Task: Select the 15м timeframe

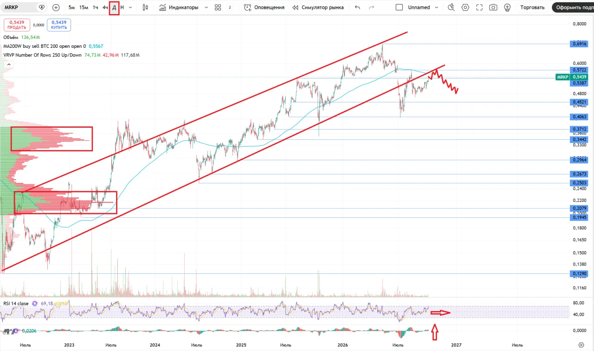Action: (84, 7)
